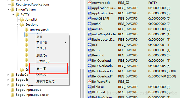Click the data cell 0x000007d0 (2000)
The image size is (180, 98).
pos(162,76)
